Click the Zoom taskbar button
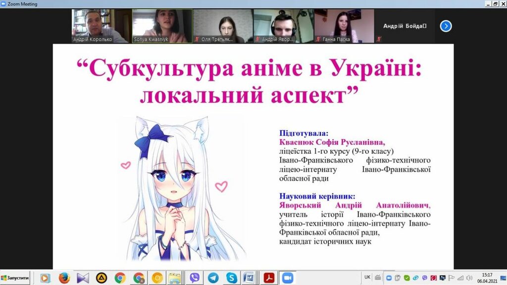507x285 pixels. tap(288, 278)
